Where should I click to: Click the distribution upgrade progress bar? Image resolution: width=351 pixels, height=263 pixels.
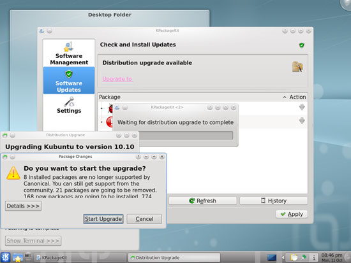pos(186,136)
